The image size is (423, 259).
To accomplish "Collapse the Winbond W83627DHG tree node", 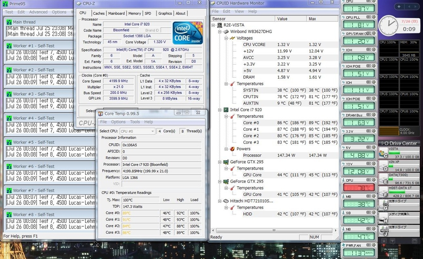I will click(220, 31).
